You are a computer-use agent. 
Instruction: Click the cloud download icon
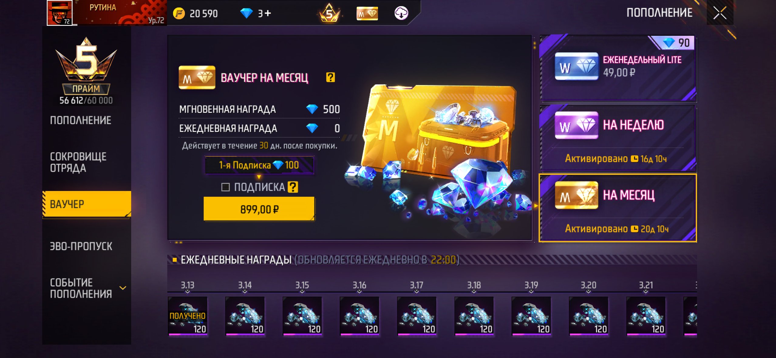401,13
